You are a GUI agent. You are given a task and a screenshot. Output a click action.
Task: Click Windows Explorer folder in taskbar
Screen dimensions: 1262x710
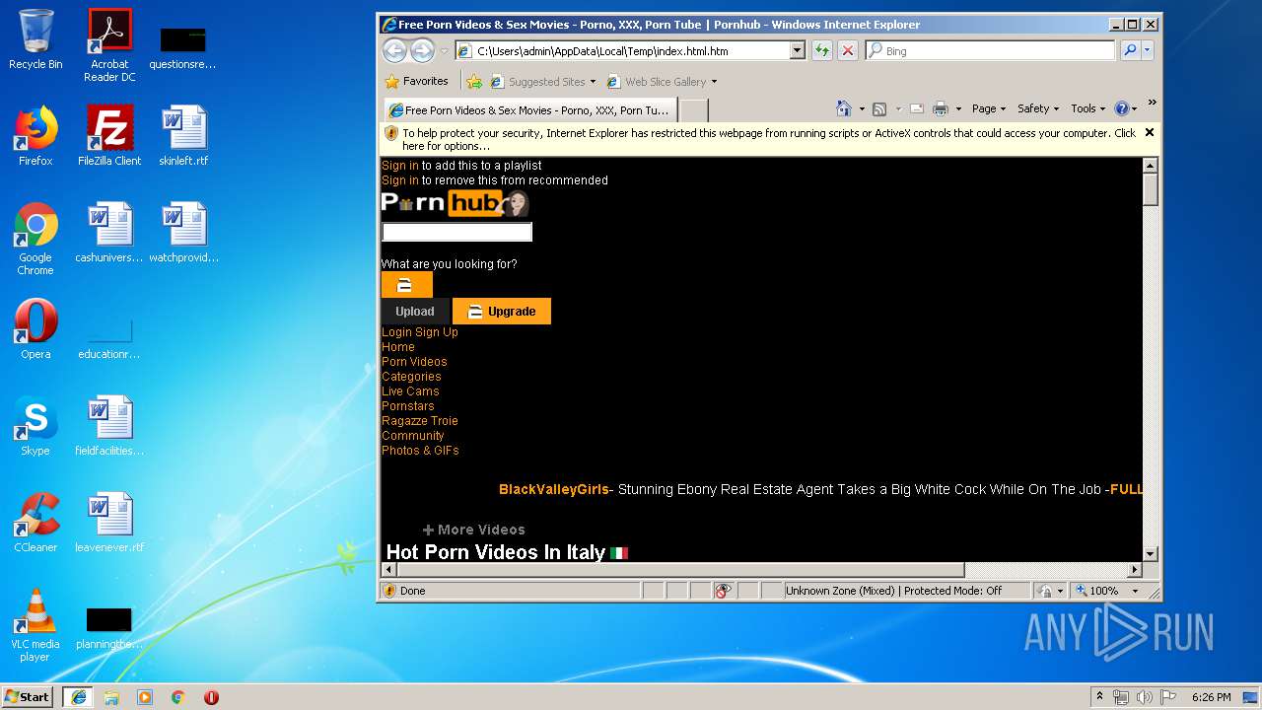point(111,697)
